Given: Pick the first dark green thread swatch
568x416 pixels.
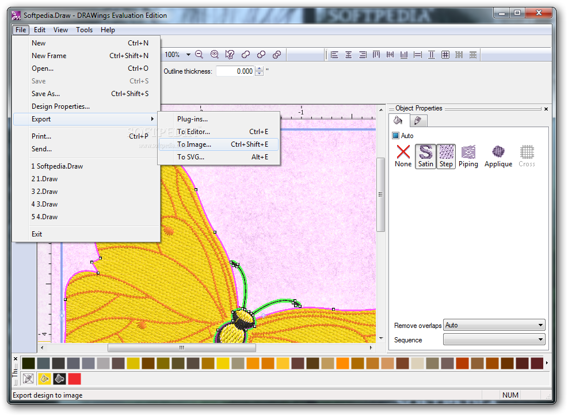Looking at the screenshot, I should coord(28,363).
